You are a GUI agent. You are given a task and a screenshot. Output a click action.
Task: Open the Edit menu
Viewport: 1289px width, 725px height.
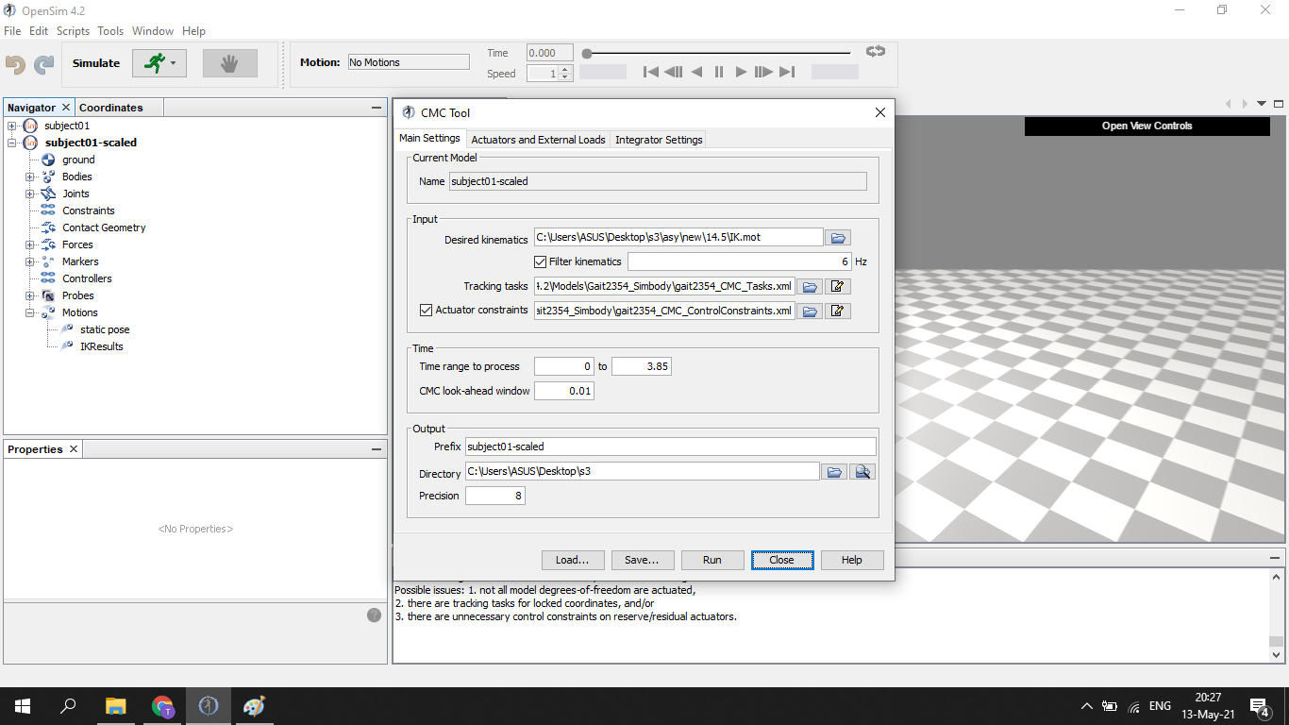pos(39,31)
